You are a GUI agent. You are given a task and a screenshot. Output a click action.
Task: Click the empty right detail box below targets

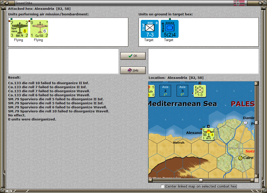point(204,61)
